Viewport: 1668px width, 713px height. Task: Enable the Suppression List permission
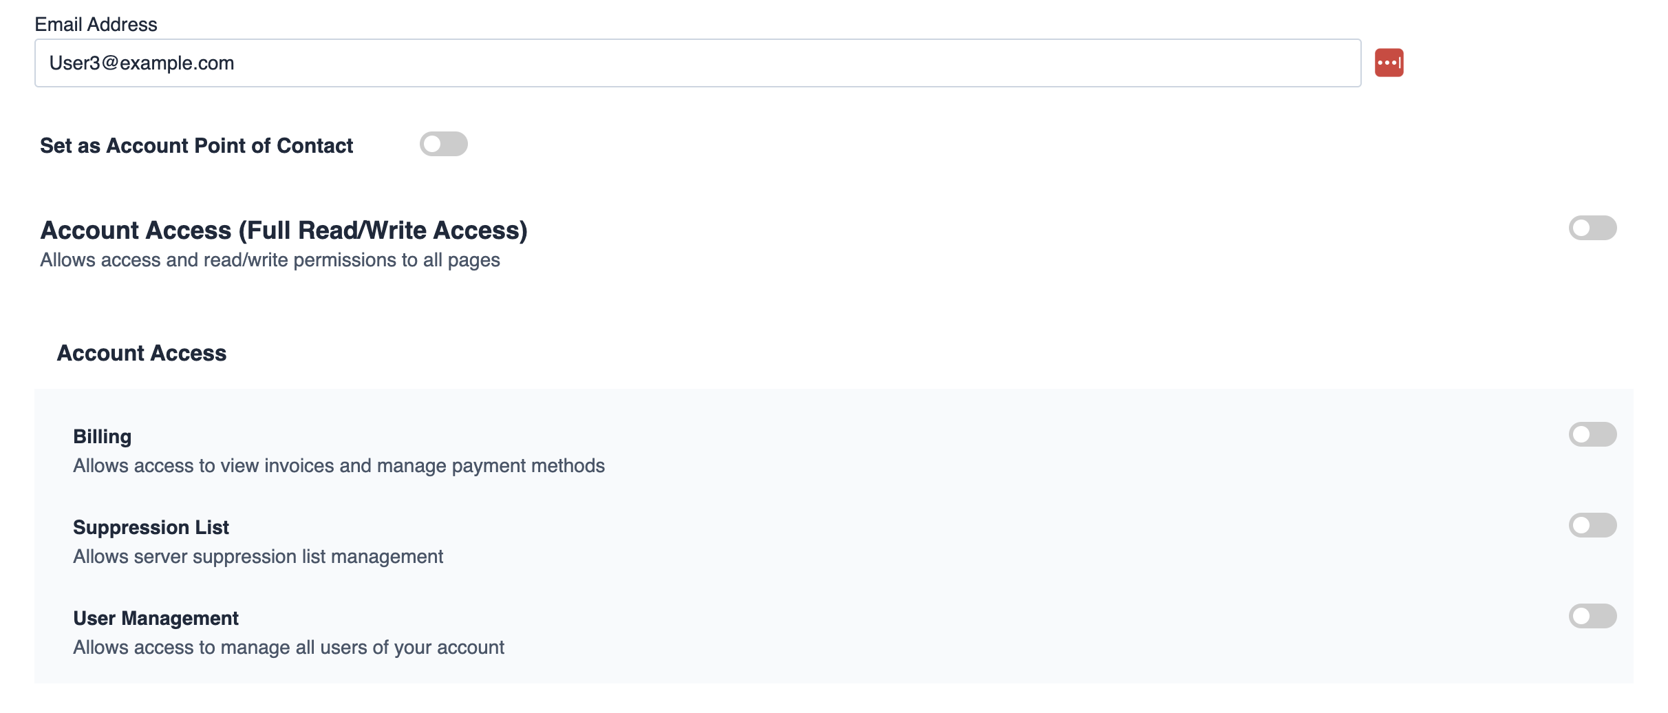[1592, 525]
